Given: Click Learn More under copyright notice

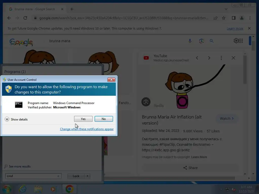Looking at the screenshot, I should [x=199, y=157].
